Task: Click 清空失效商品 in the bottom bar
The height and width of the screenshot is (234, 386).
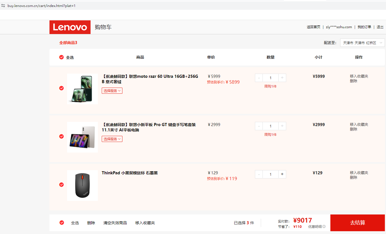Action: click(115, 223)
